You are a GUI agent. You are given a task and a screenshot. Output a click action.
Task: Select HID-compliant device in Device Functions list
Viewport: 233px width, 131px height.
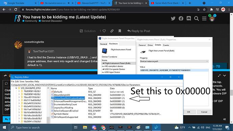[x=114, y=66]
